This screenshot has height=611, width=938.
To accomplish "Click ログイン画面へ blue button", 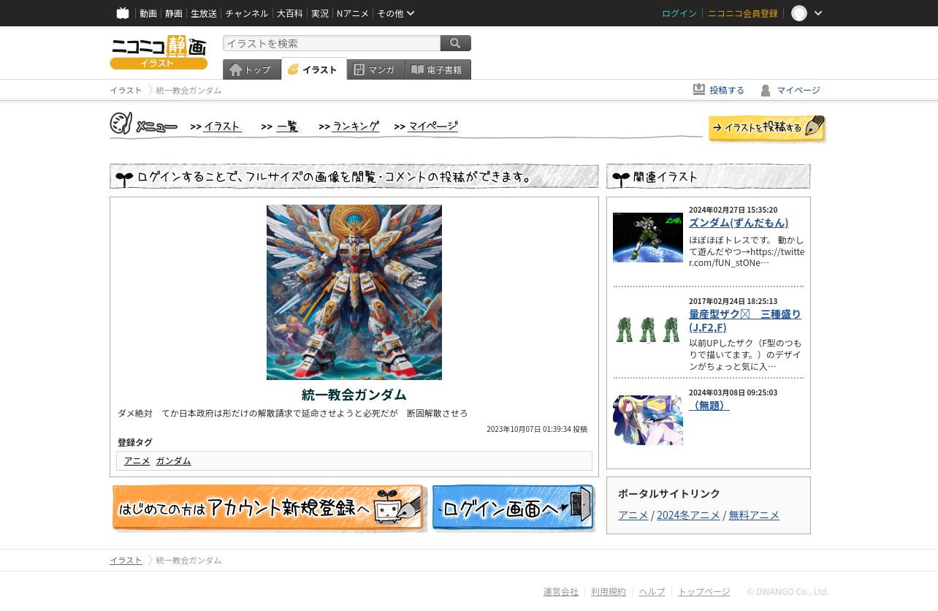I will tap(514, 508).
